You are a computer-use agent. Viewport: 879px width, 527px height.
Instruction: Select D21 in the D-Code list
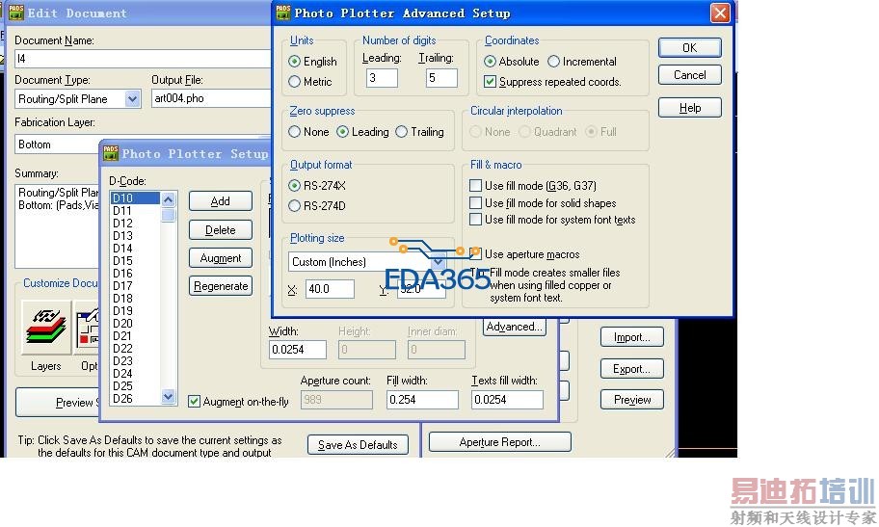pyautogui.click(x=135, y=336)
